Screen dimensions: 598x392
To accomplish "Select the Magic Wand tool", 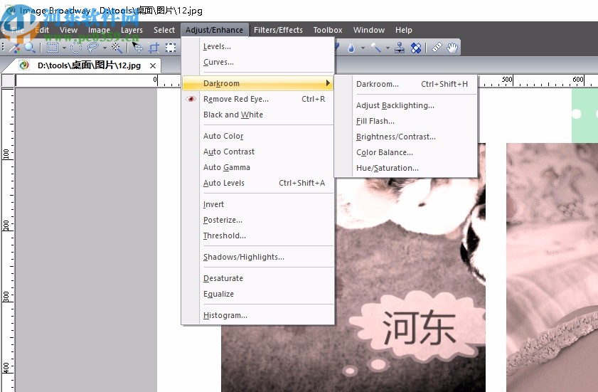I will (x=117, y=48).
